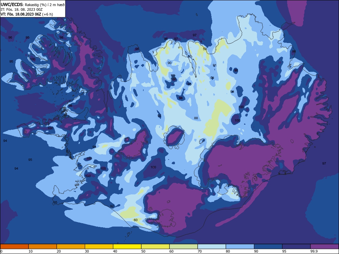Click the dark blue 90–95 legend swatch
339x254 pixels.
[x=268, y=247]
